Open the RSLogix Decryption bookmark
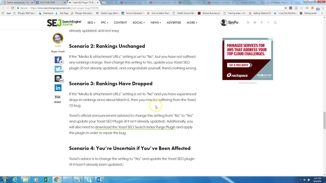This screenshot has height=183, width=326. click(x=82, y=13)
